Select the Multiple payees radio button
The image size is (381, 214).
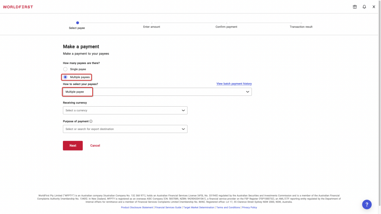[x=65, y=77]
